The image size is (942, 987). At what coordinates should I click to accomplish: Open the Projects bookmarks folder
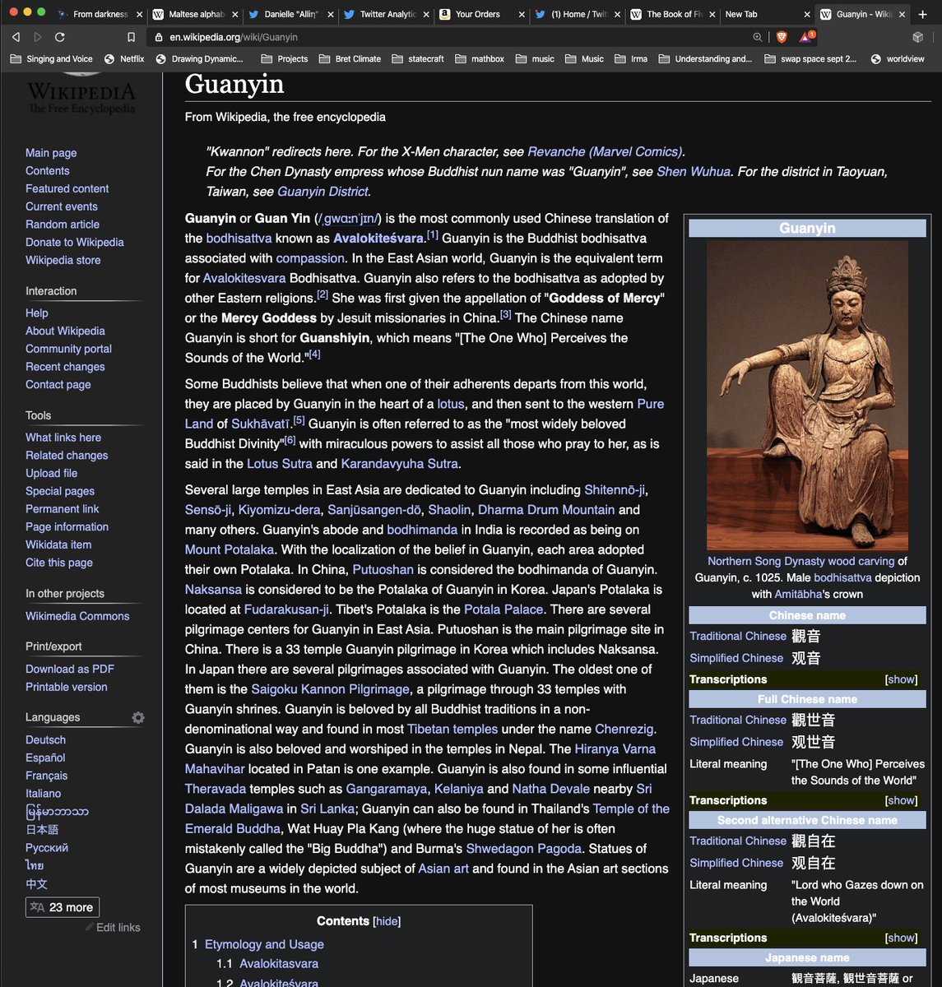click(284, 59)
